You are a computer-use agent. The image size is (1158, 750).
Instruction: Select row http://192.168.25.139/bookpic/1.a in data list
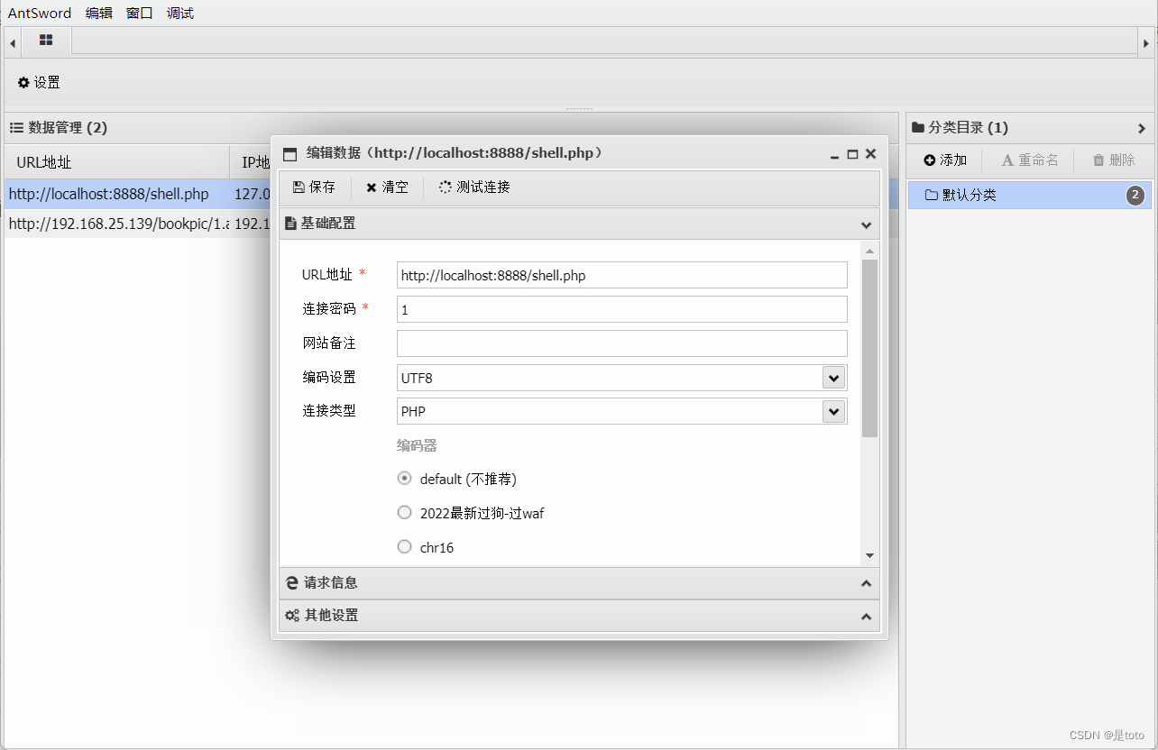point(138,224)
